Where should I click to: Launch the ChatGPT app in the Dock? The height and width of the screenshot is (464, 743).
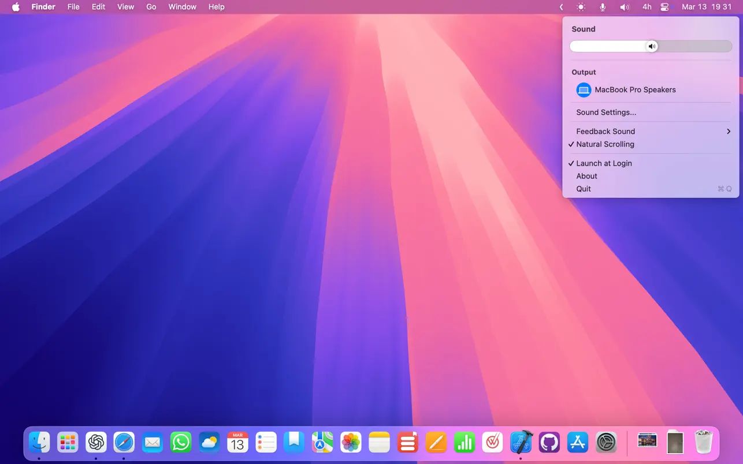point(96,443)
